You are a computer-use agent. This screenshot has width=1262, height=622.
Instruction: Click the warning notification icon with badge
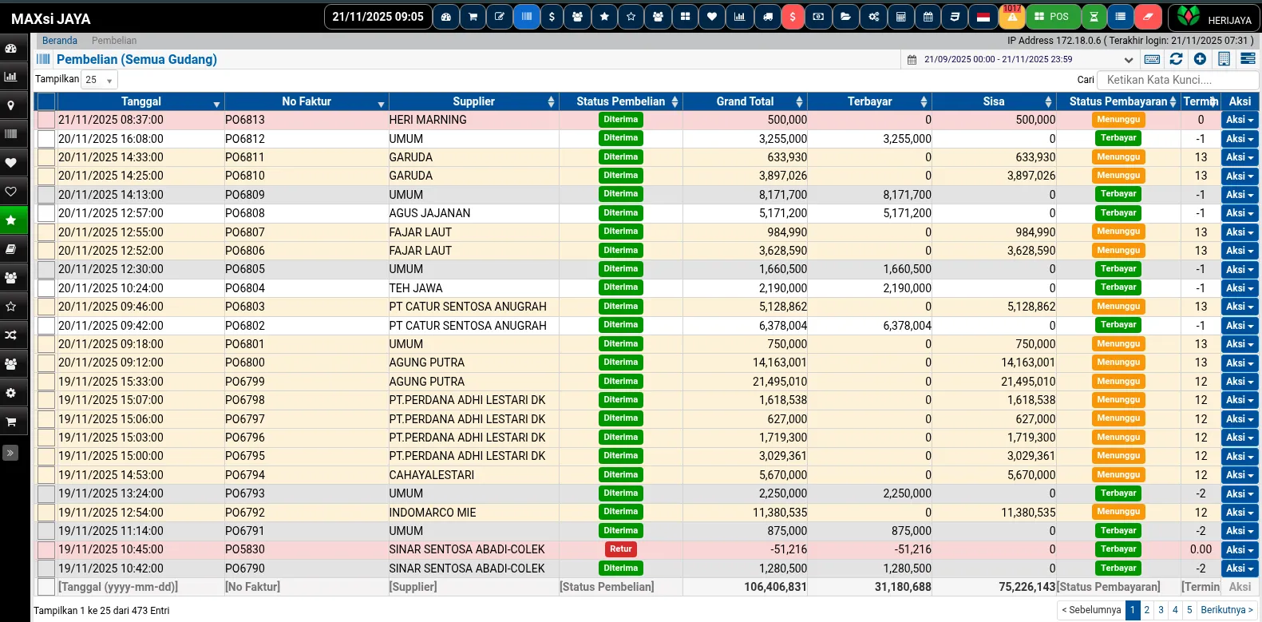pos(1011,17)
